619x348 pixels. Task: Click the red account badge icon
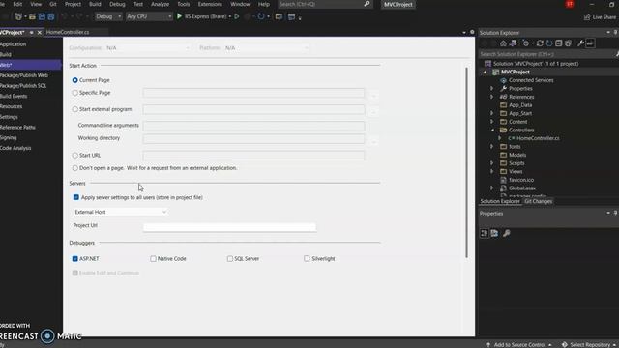pyautogui.click(x=570, y=4)
